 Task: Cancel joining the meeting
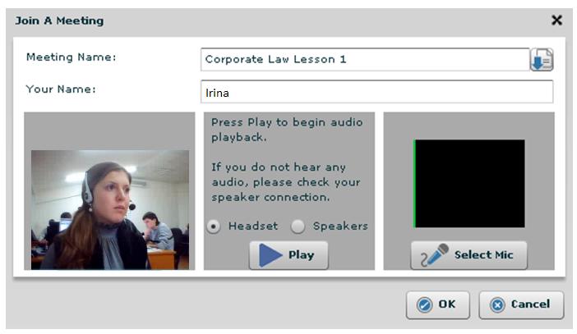click(x=521, y=305)
